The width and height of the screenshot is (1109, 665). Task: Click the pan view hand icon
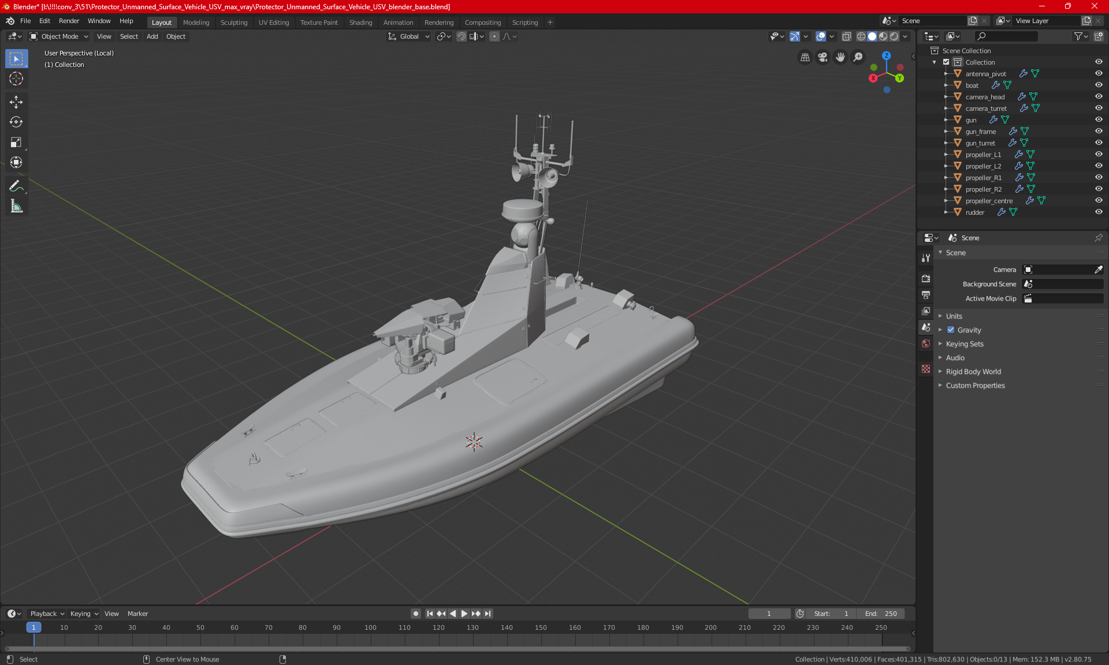tap(840, 57)
